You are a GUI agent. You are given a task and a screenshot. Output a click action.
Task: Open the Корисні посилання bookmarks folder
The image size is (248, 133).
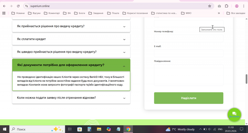(135, 13)
